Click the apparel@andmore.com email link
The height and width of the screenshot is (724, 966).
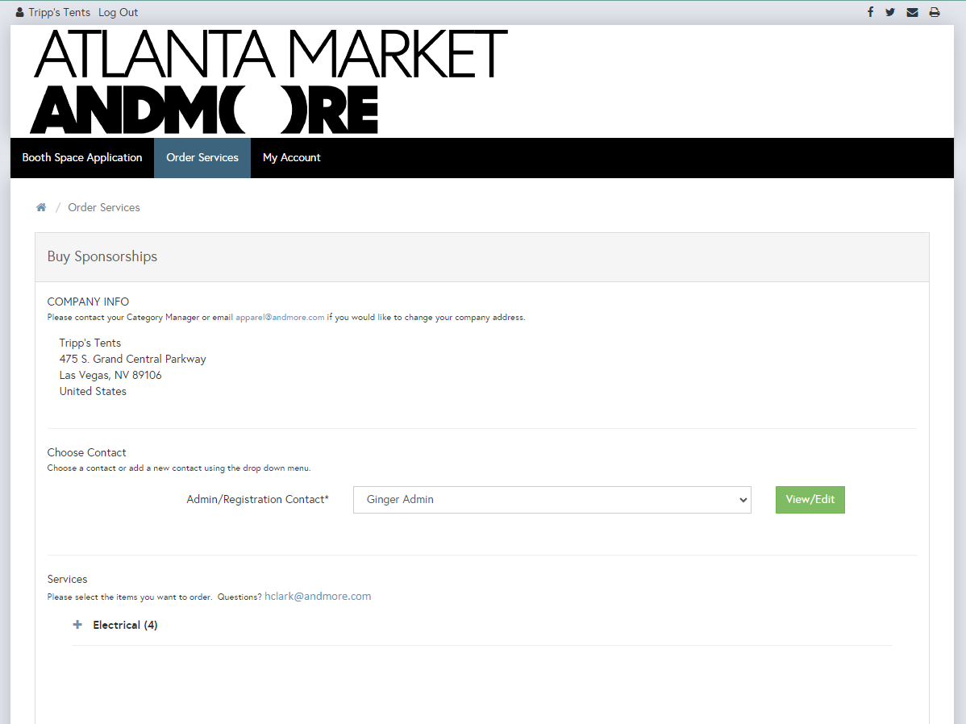coord(280,318)
